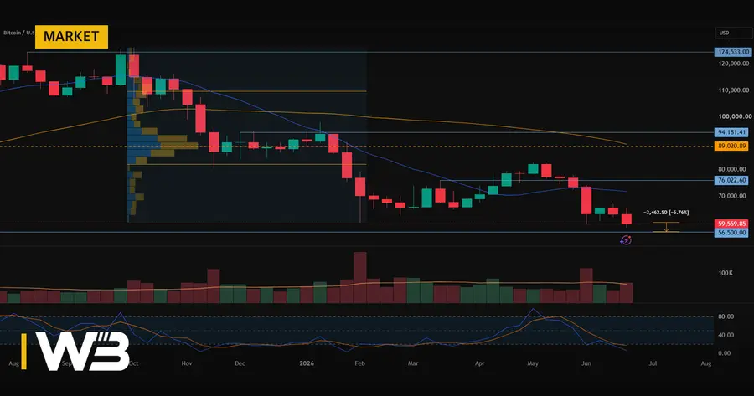The height and width of the screenshot is (396, 754).
Task: Select the 56,500.00 support level label
Action: point(731,233)
